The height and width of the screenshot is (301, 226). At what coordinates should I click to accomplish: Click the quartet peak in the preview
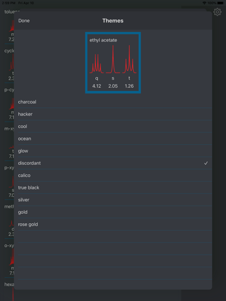(x=97, y=64)
